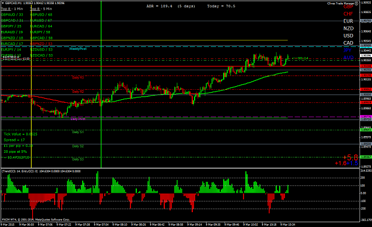Select the EUR currency label
Viewport: 372px width, 227px height.
(348, 21)
